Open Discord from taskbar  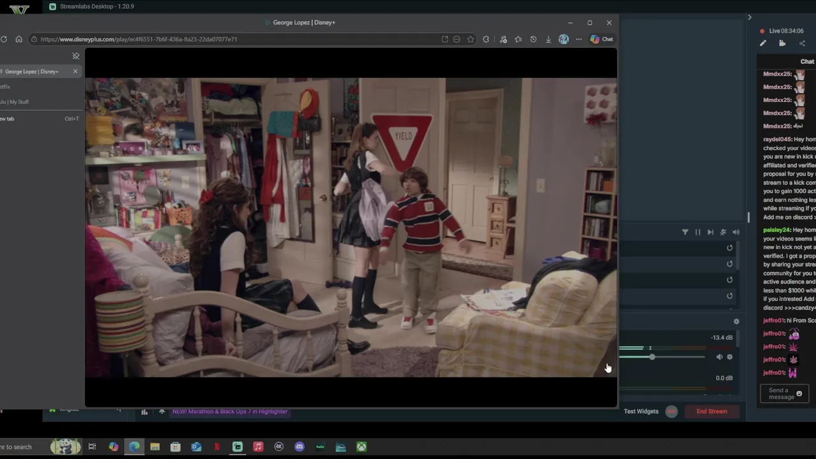click(x=300, y=447)
